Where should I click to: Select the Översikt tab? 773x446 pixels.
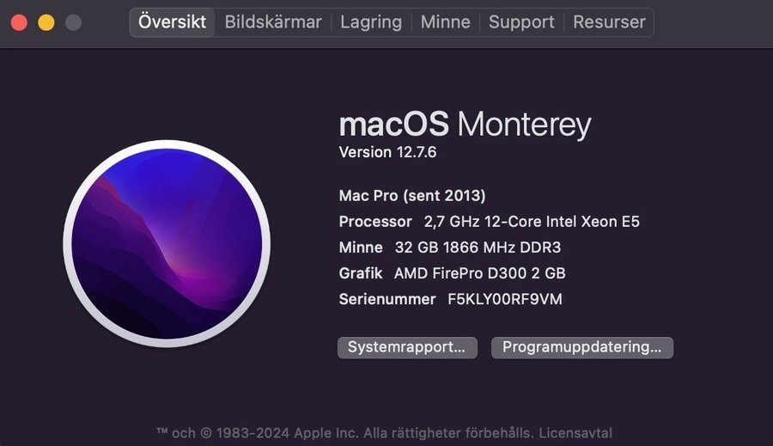[x=173, y=22]
